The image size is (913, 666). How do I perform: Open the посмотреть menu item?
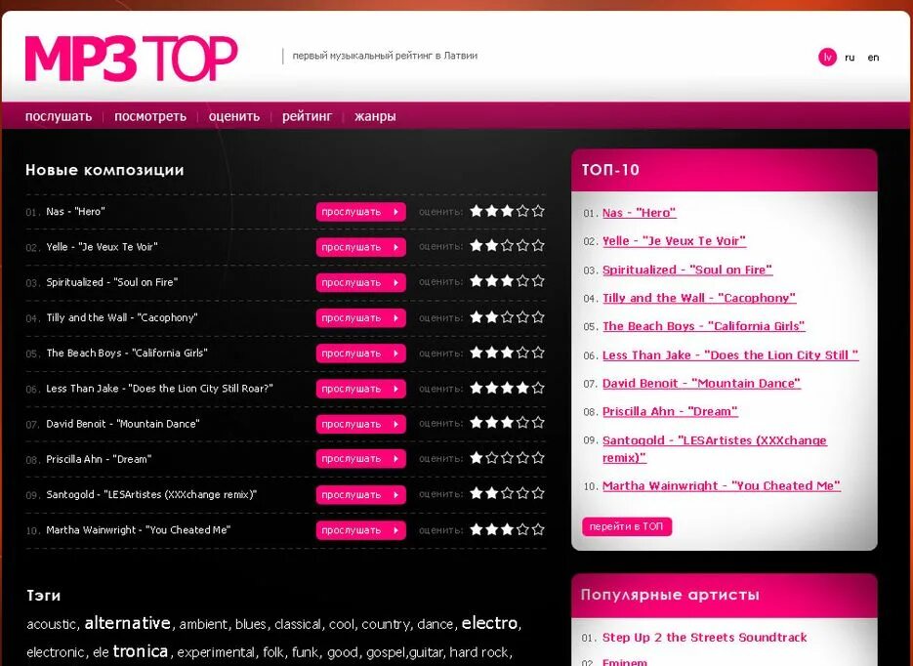click(150, 116)
